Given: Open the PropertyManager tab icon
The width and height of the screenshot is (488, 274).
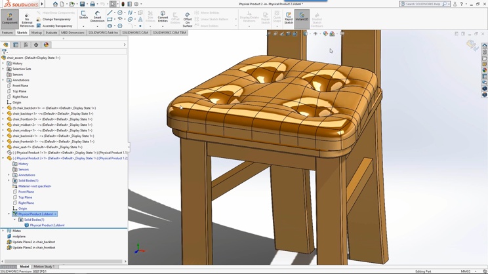Looking at the screenshot, I should pyautogui.click(x=16, y=45).
